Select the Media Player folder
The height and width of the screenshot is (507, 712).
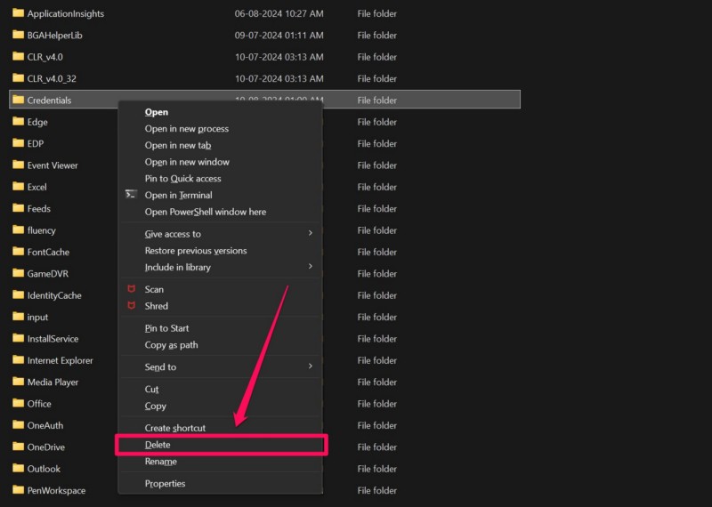pos(53,382)
